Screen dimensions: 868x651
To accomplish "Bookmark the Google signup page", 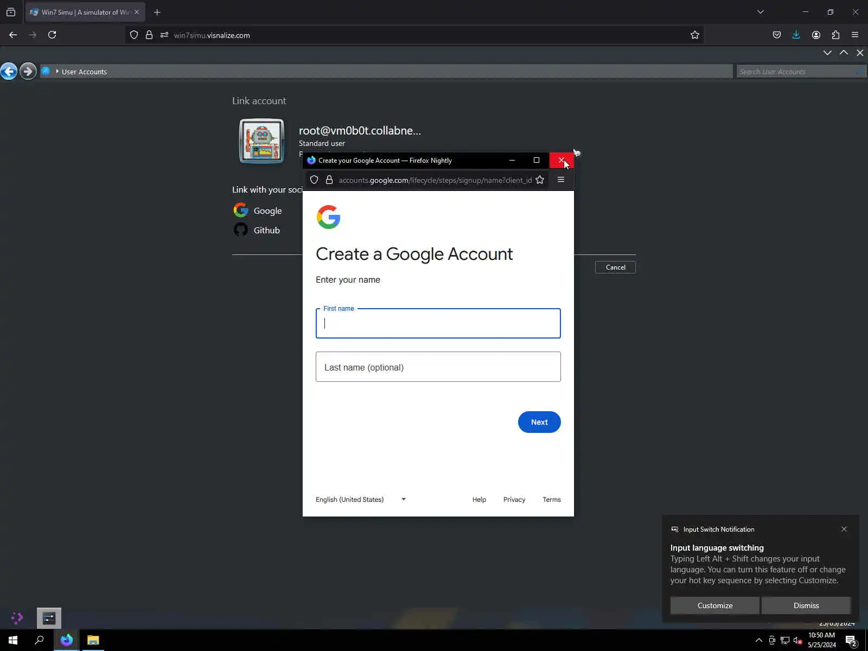I will pos(540,180).
